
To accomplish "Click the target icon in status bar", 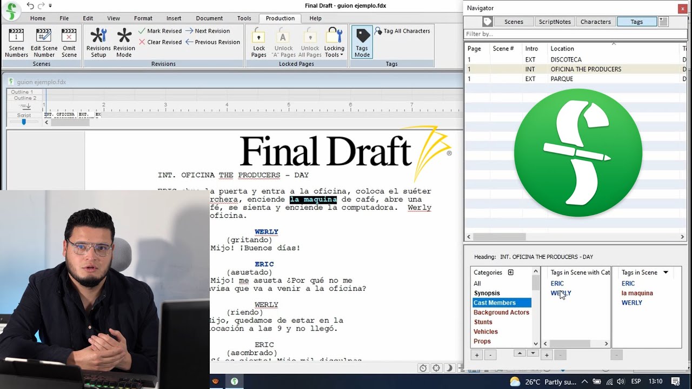I will coord(436,368).
